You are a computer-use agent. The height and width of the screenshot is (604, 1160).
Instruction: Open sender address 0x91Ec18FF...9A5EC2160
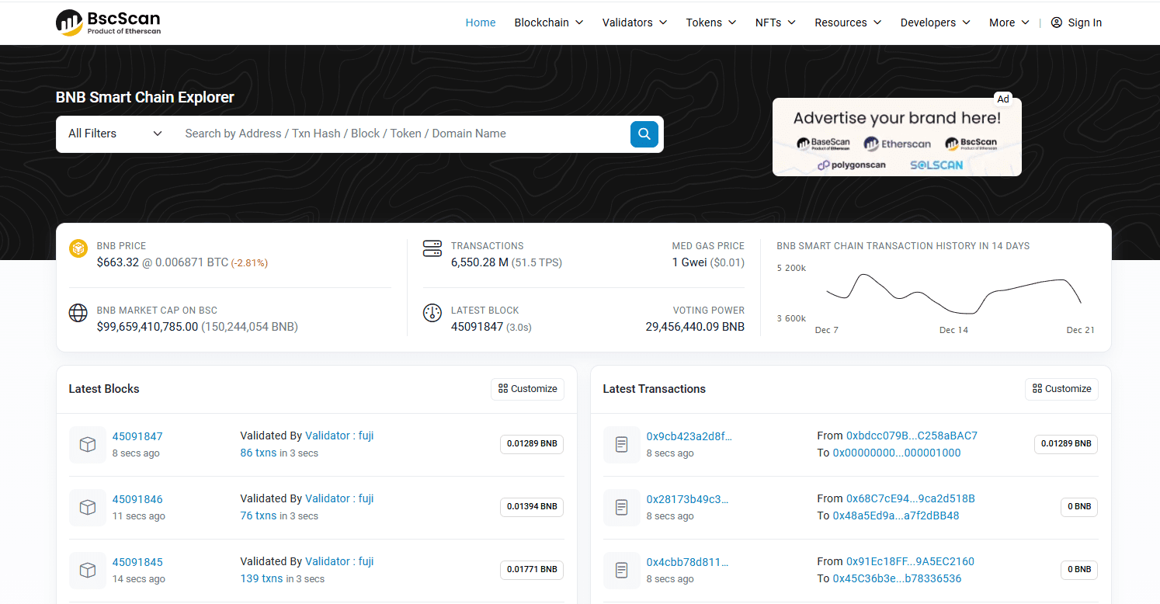[x=910, y=561]
